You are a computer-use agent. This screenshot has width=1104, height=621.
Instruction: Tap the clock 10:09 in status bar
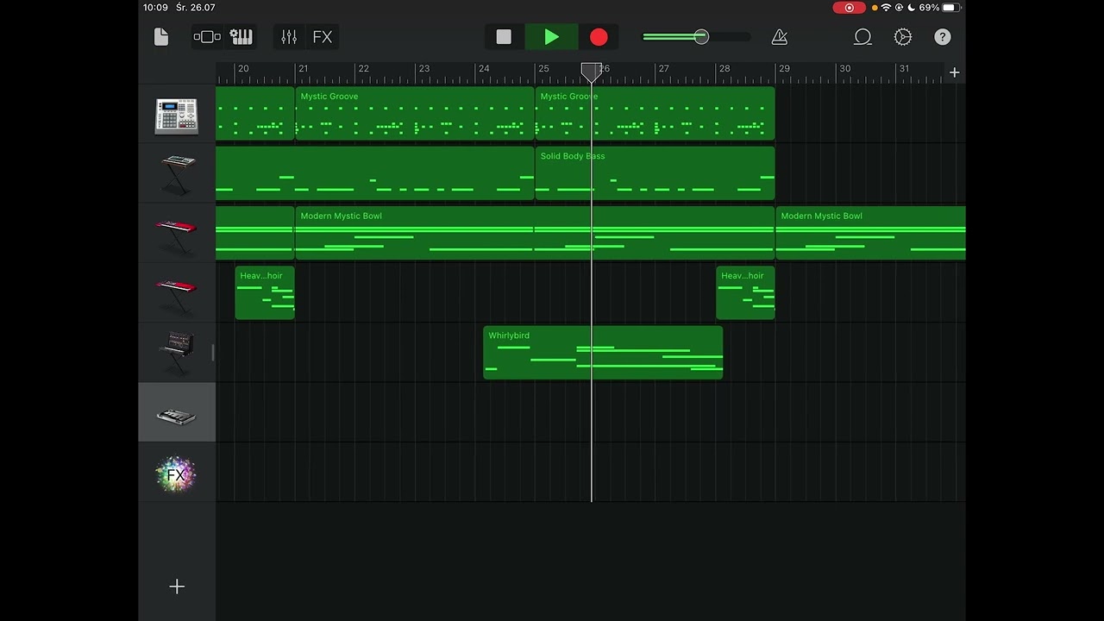156,8
